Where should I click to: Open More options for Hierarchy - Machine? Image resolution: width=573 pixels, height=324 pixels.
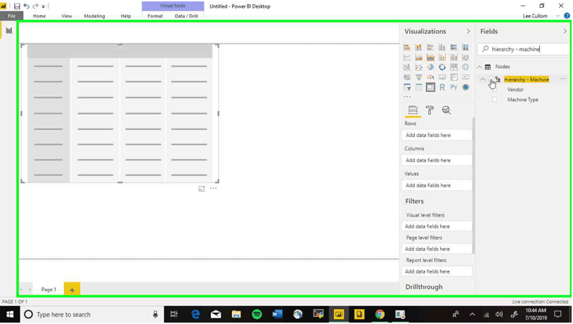click(562, 79)
